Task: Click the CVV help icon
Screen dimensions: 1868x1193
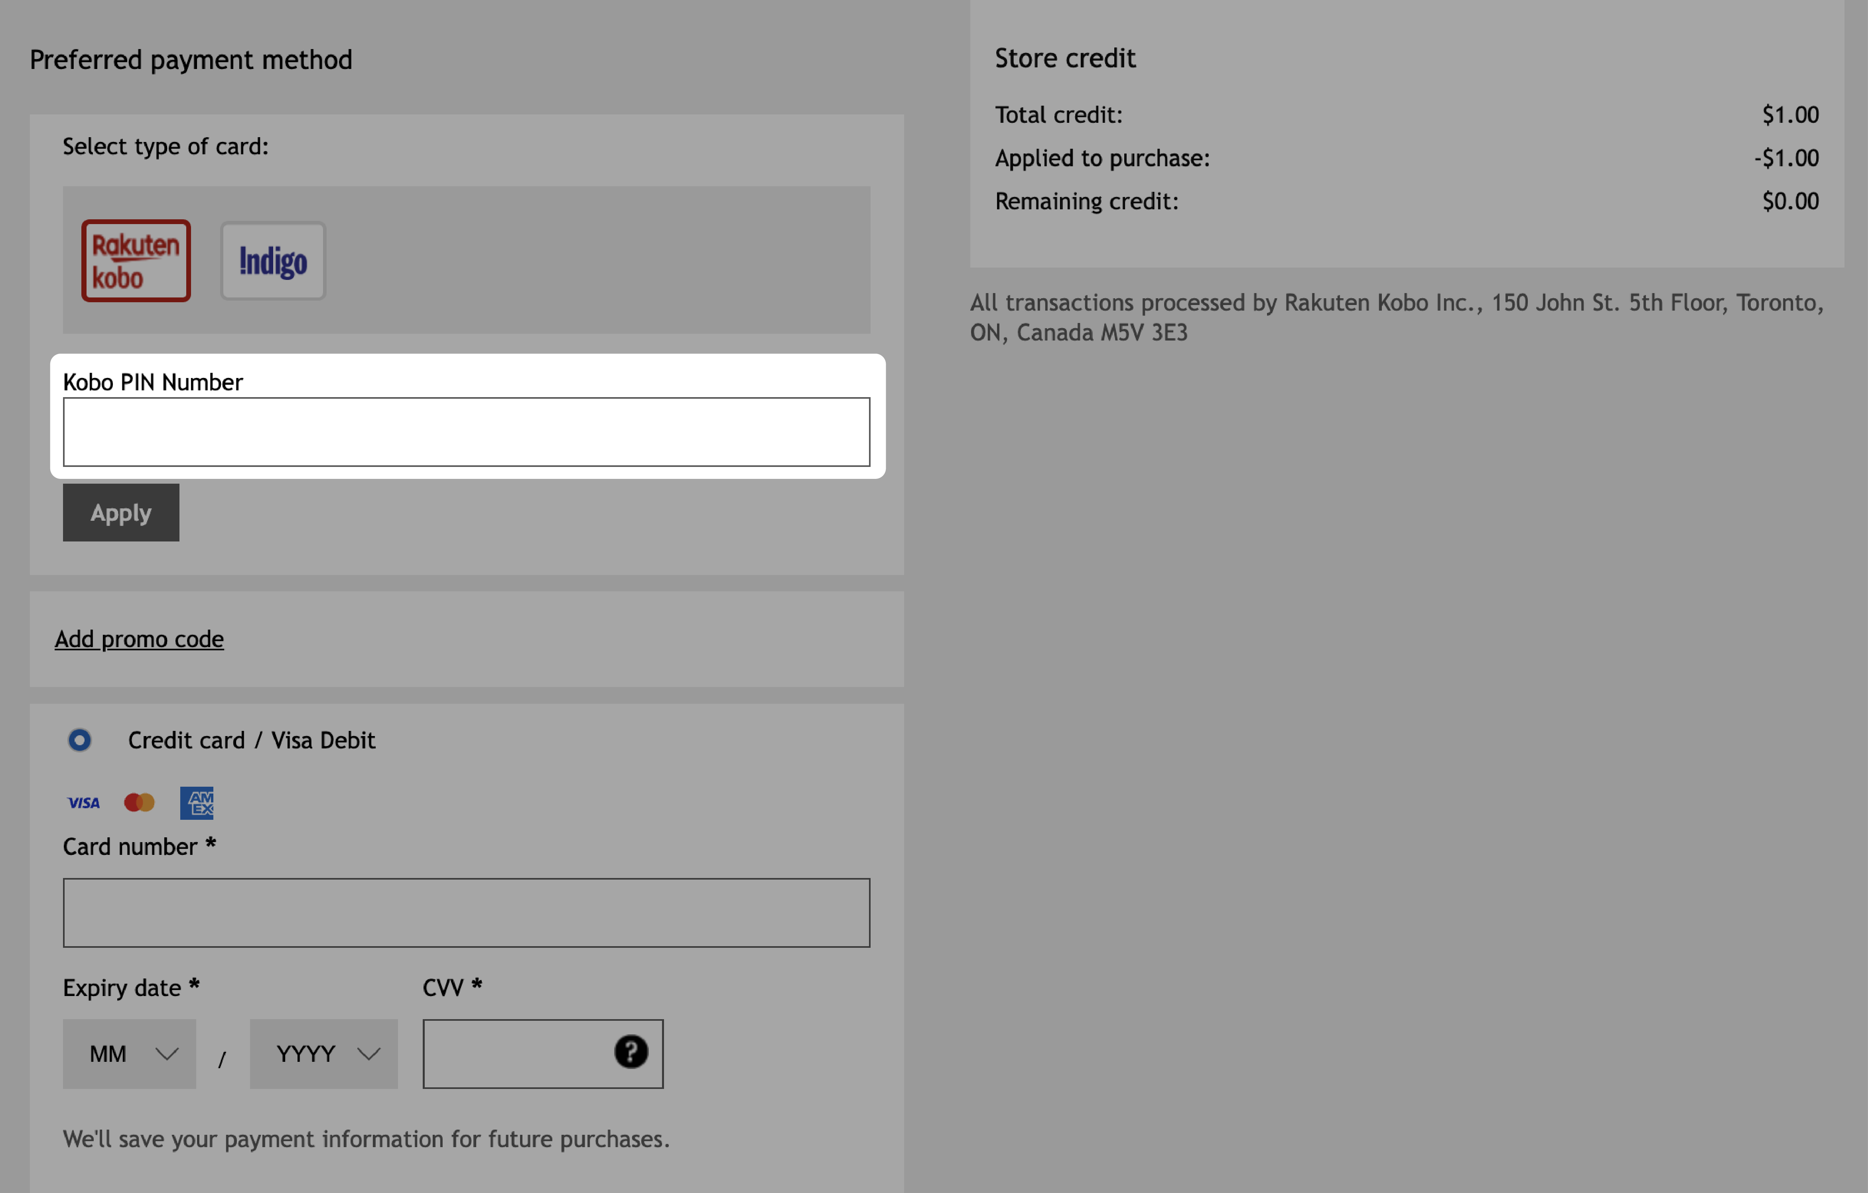Action: tap(631, 1051)
